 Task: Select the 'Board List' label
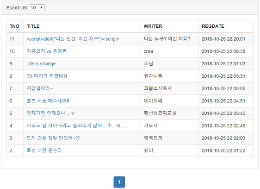pyautogui.click(x=17, y=7)
